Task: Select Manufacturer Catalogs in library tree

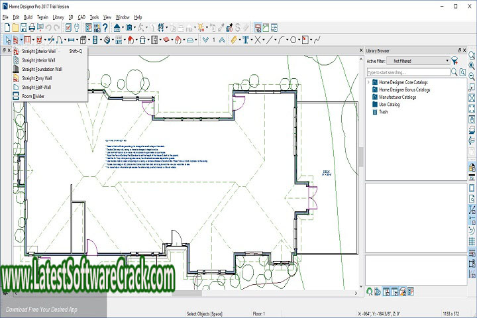Action: 397,97
